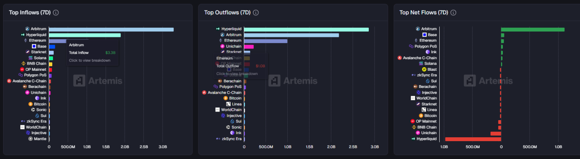Viewport: 580px width, 159px height.
Task: Select the Hyperliquid bar in Top Inflows chart
Action: tap(85, 35)
